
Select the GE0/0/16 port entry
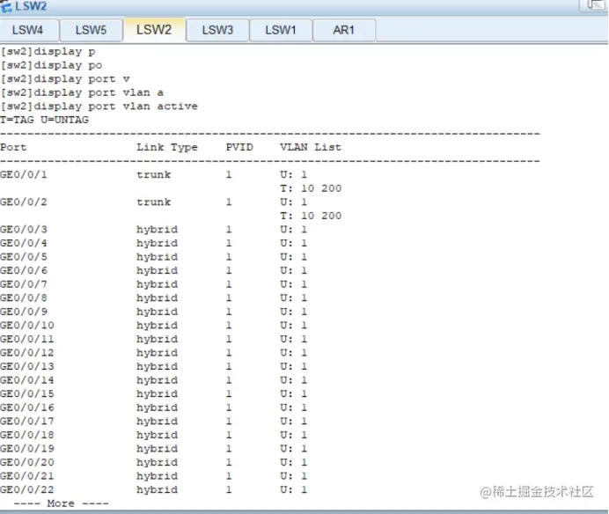27,408
